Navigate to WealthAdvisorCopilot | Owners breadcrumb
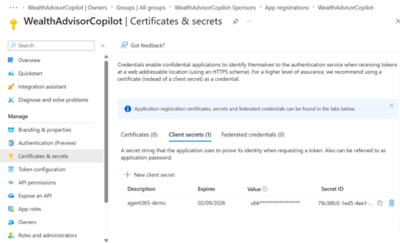Image resolution: width=400 pixels, height=243 pixels. pyautogui.click(x=67, y=8)
